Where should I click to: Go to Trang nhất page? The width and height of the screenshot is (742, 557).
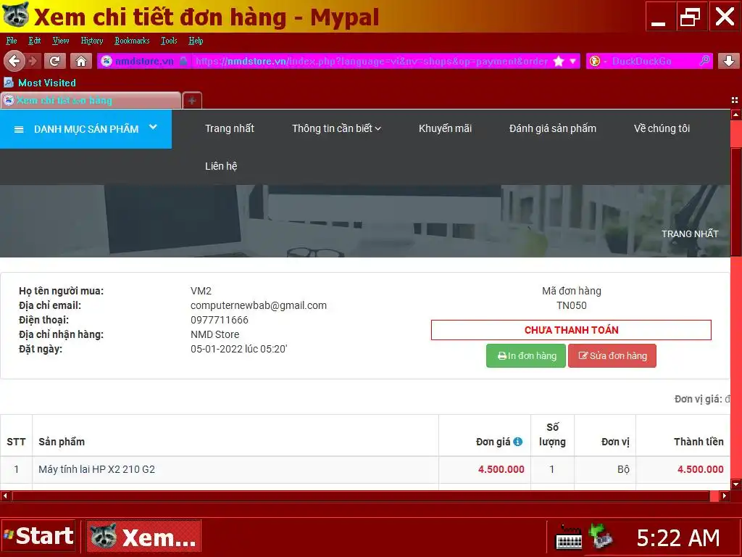[230, 128]
